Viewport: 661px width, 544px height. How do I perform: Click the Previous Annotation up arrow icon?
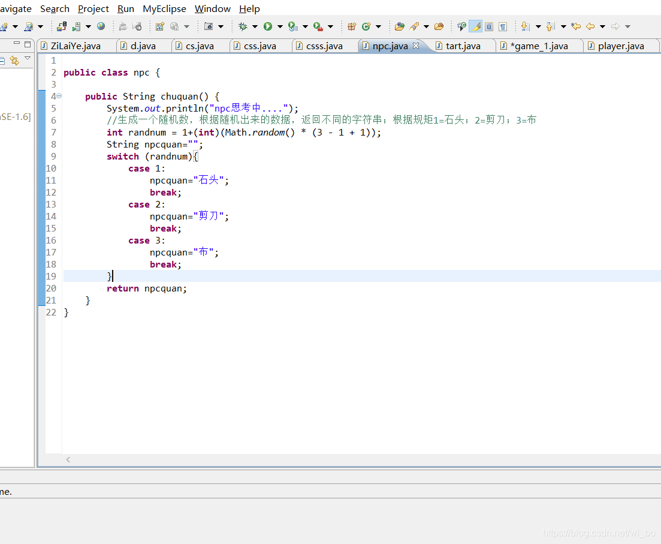point(550,26)
